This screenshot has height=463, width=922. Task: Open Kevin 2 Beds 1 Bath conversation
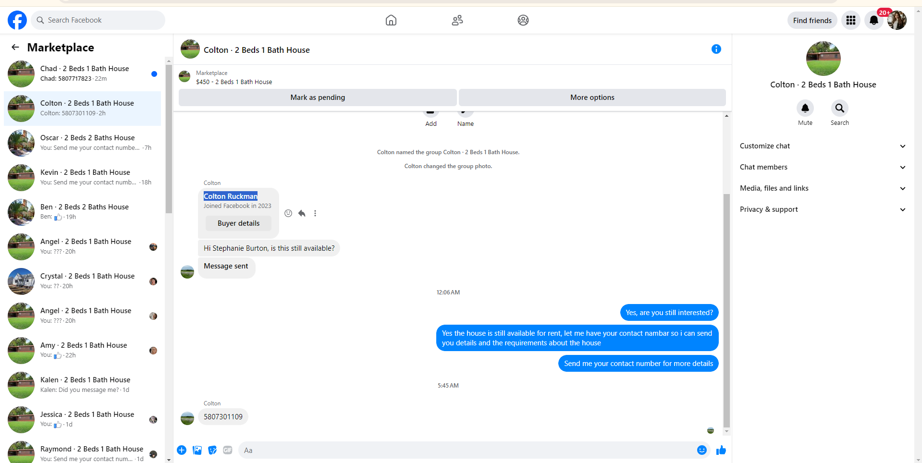(83, 178)
